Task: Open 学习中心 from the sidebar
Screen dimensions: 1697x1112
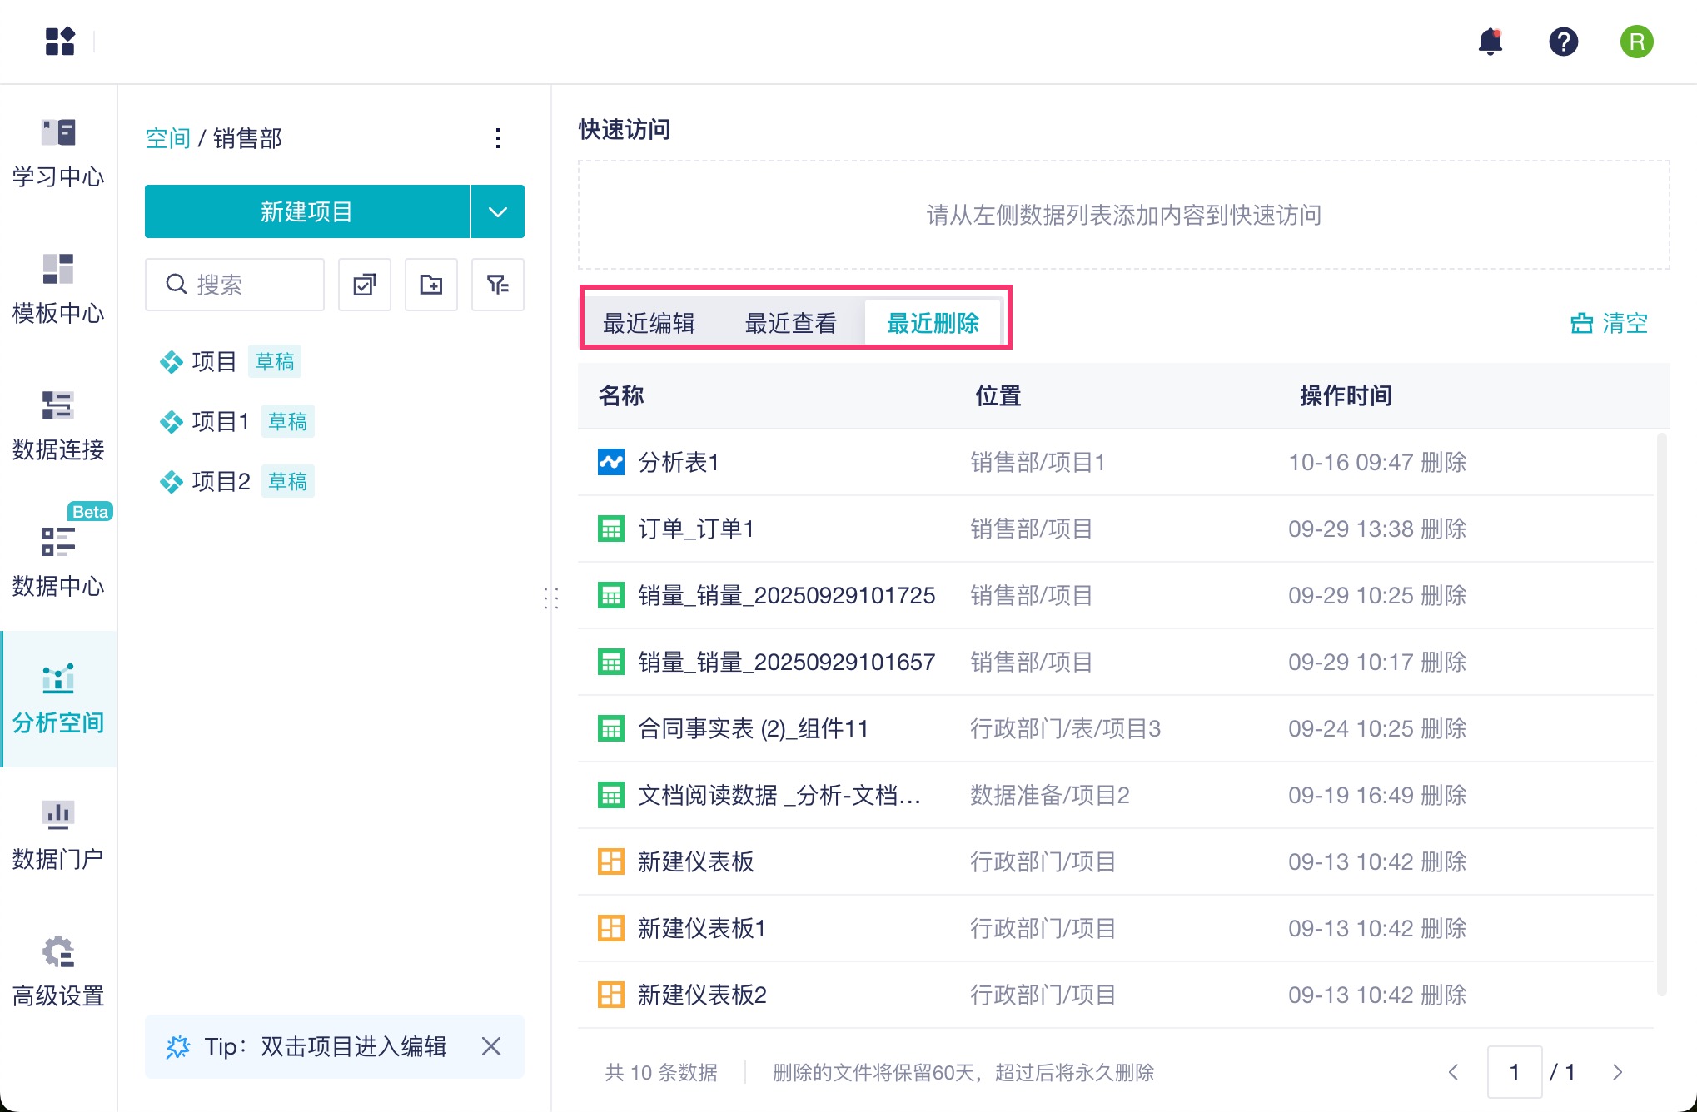Action: pyautogui.click(x=58, y=153)
